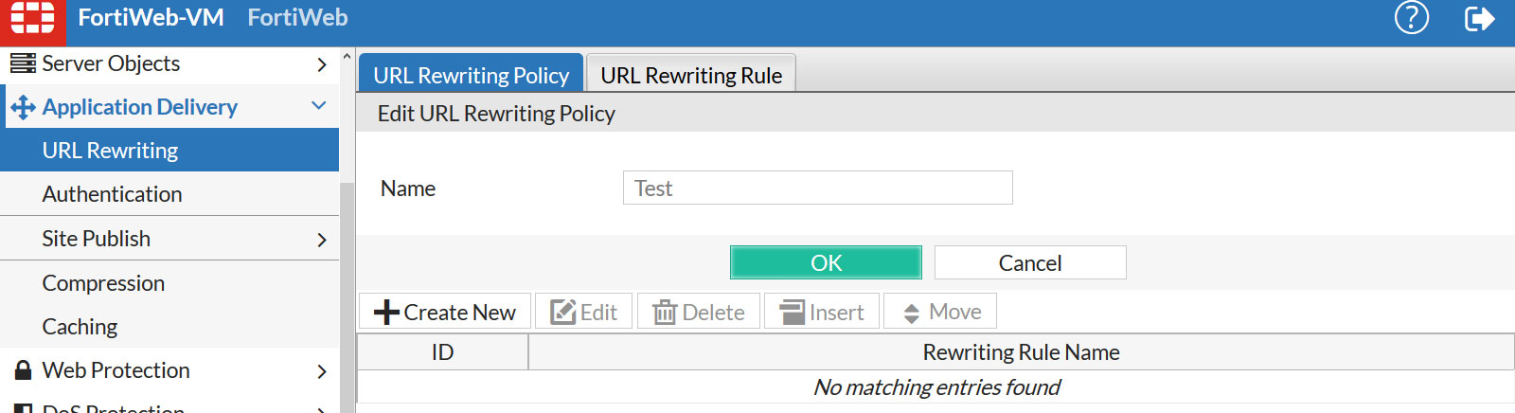Click the sidebar scroll-up arrow

coord(347,58)
